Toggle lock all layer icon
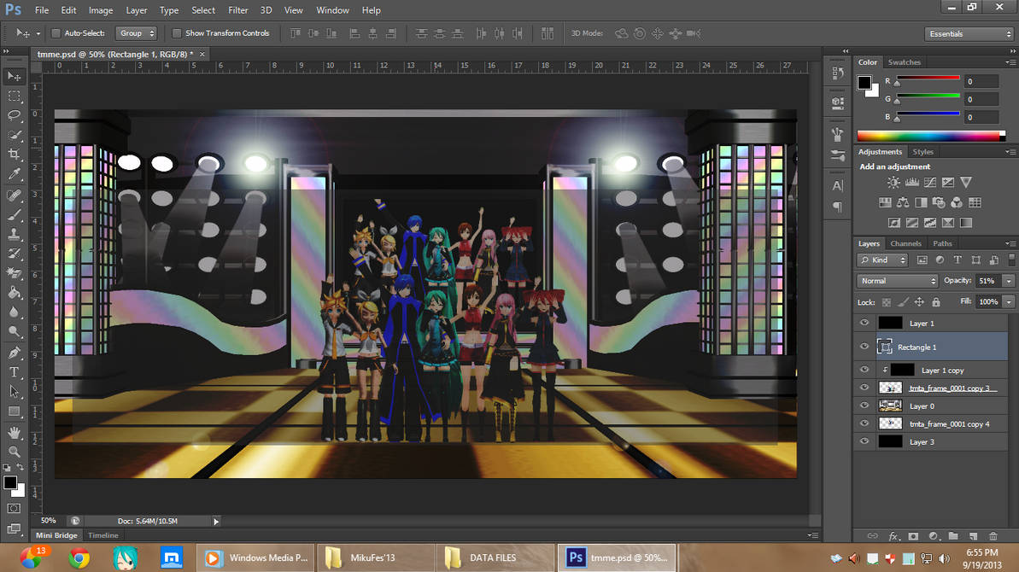This screenshot has width=1019, height=572. [x=936, y=302]
